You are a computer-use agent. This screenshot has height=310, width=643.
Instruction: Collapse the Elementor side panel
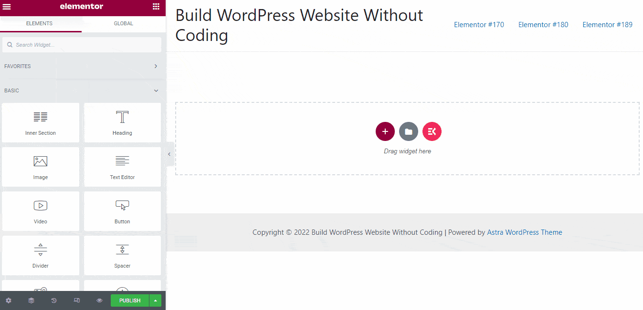coord(169,154)
